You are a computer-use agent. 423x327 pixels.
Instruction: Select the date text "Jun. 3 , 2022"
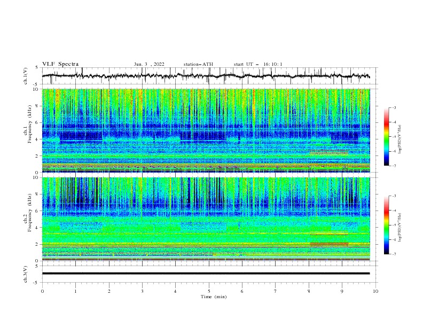point(149,64)
